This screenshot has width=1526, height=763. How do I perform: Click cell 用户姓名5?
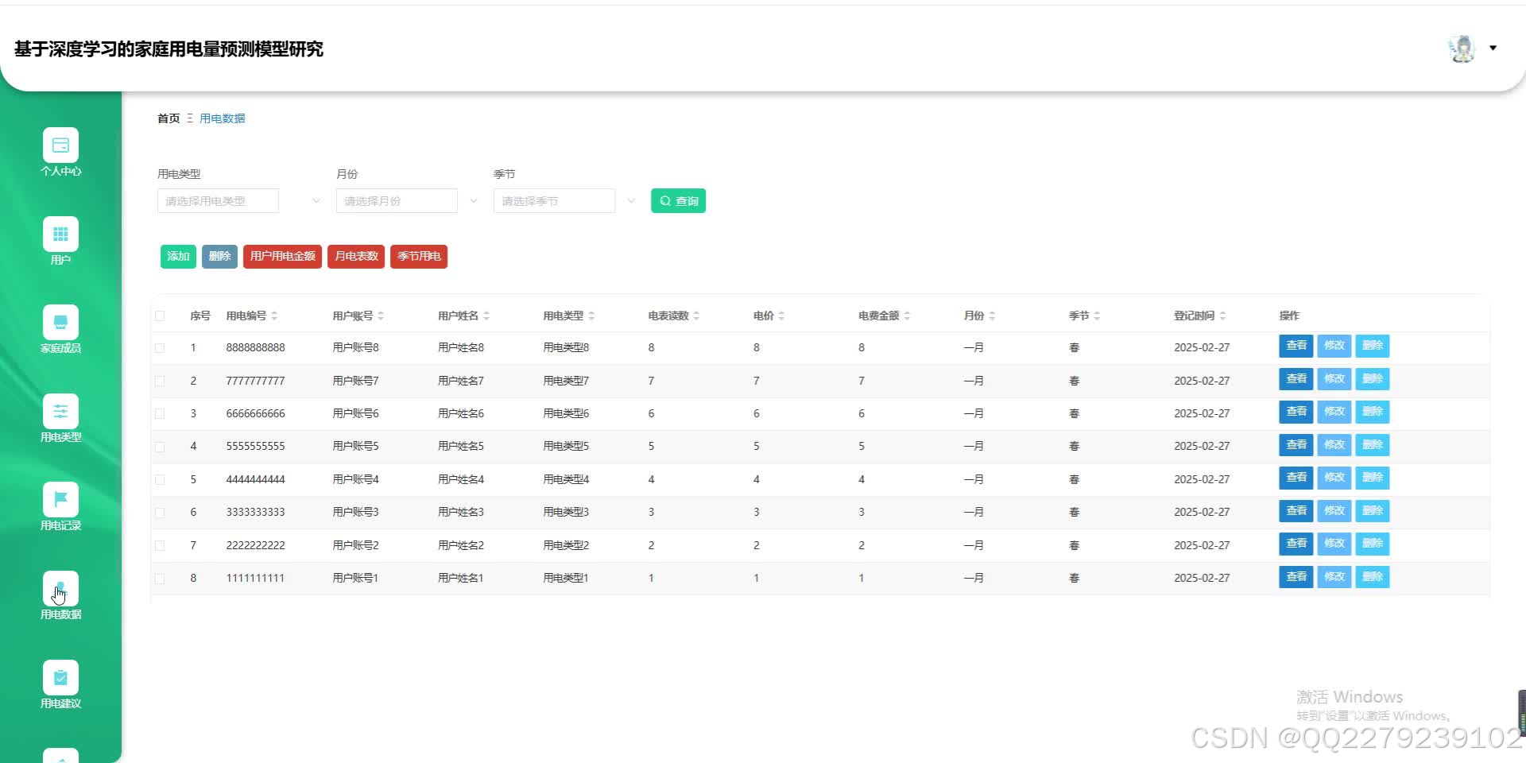461,447
